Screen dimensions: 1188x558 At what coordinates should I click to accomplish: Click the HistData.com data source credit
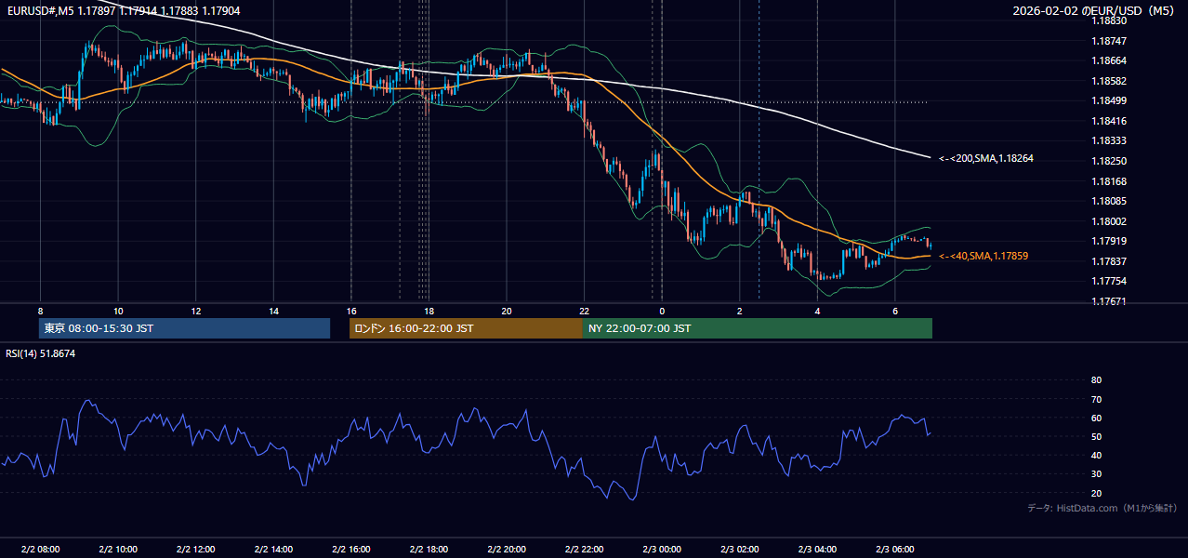point(1102,509)
